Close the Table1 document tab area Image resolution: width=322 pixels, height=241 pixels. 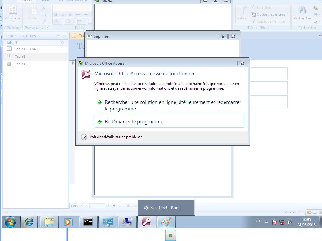320,35
